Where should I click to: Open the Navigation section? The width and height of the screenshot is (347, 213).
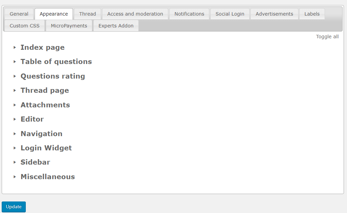[41, 134]
